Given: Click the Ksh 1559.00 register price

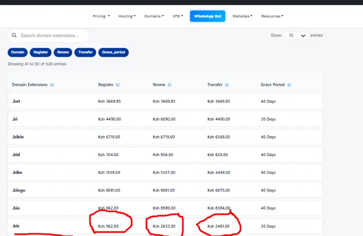Looking at the screenshot, I should pyautogui.click(x=109, y=172).
